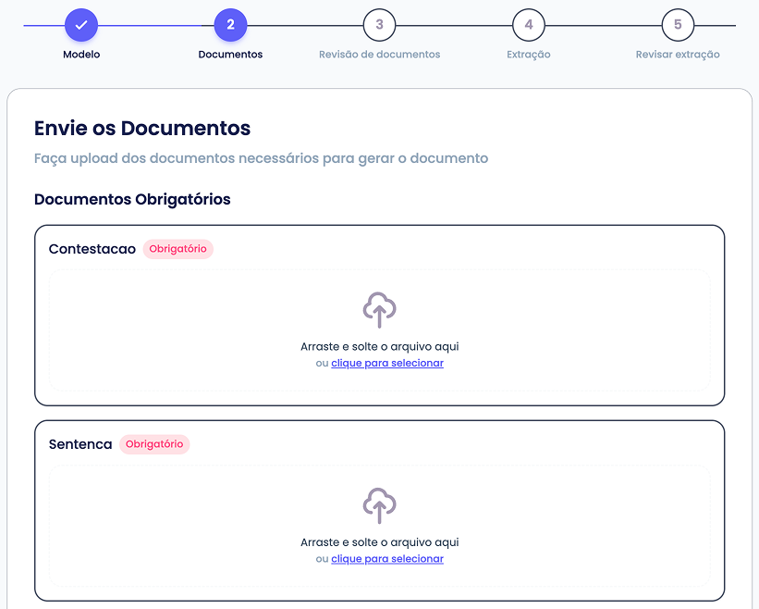Click the Modelo step checkmark icon
The image size is (759, 609).
pos(81,25)
